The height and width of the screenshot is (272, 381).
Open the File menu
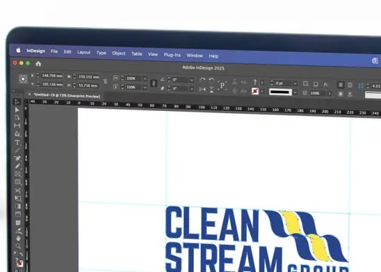pyautogui.click(x=54, y=51)
